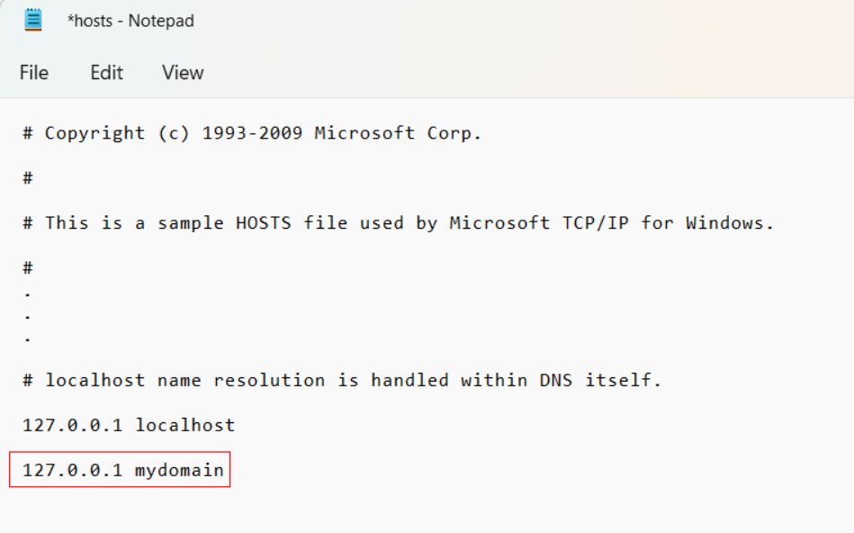Click 'localhost' in the 127.0.0.1 localhost entry
Screen dimensions: 854x533
(184, 425)
